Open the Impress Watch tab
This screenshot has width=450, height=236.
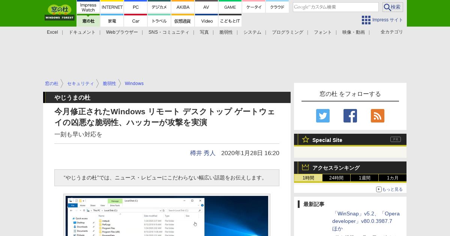88,7
